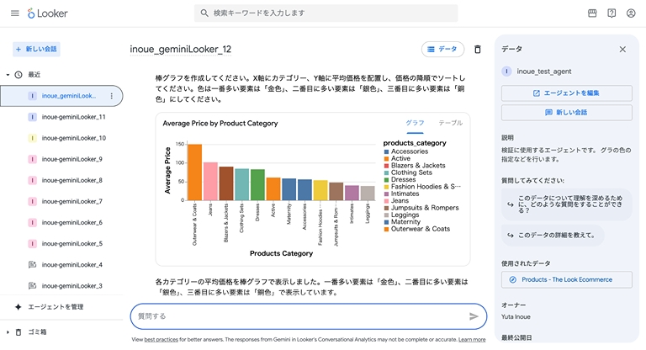The width and height of the screenshot is (646, 350).
Task: Click the Fashion Hoodies yellow bar
Action: (x=320, y=190)
